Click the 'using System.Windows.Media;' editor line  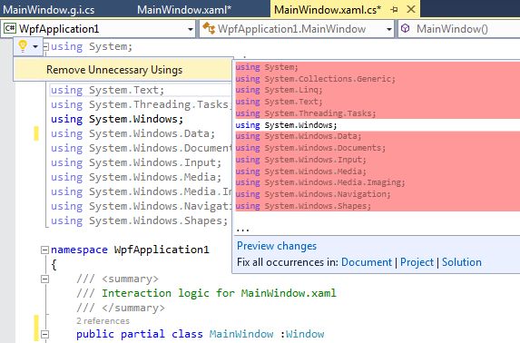[x=136, y=177]
